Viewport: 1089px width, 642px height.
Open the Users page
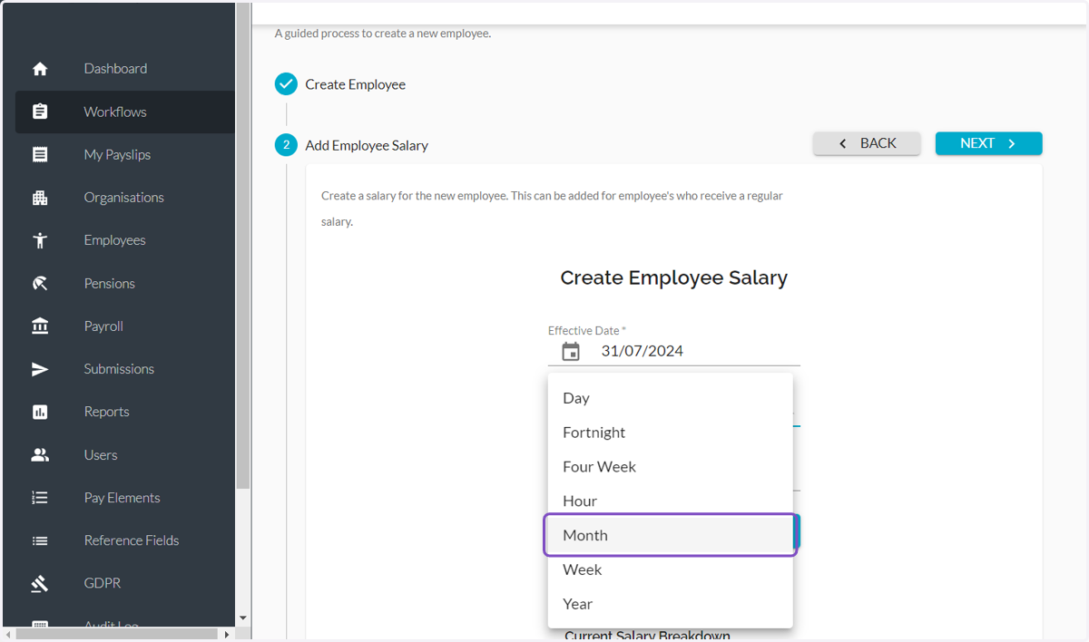[125, 455]
